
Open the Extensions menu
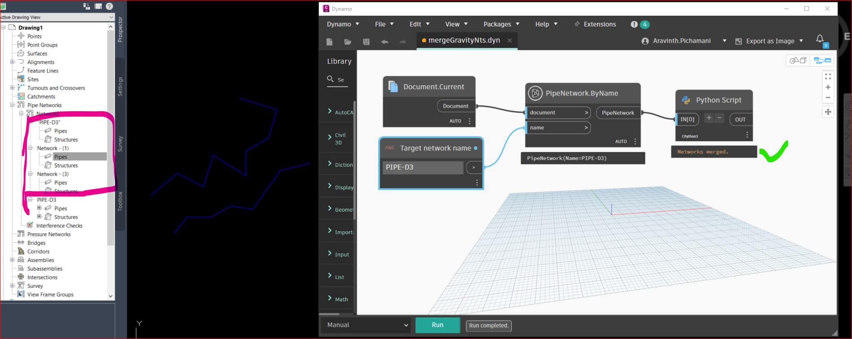click(x=595, y=24)
